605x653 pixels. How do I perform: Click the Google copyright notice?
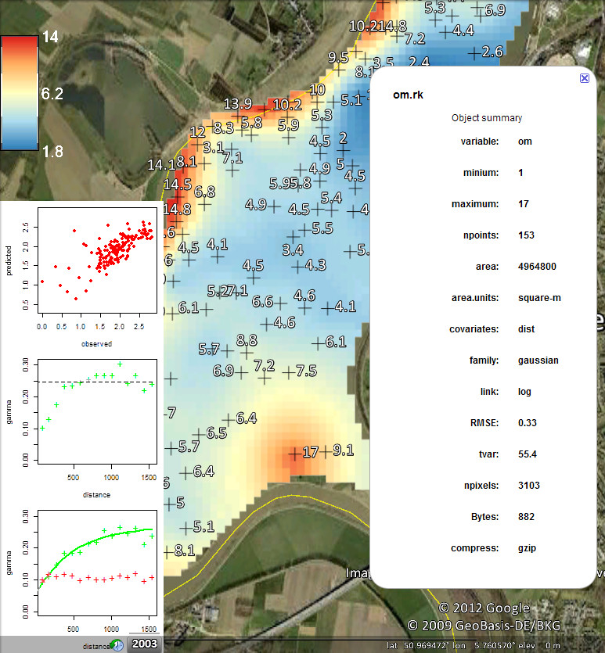(484, 608)
